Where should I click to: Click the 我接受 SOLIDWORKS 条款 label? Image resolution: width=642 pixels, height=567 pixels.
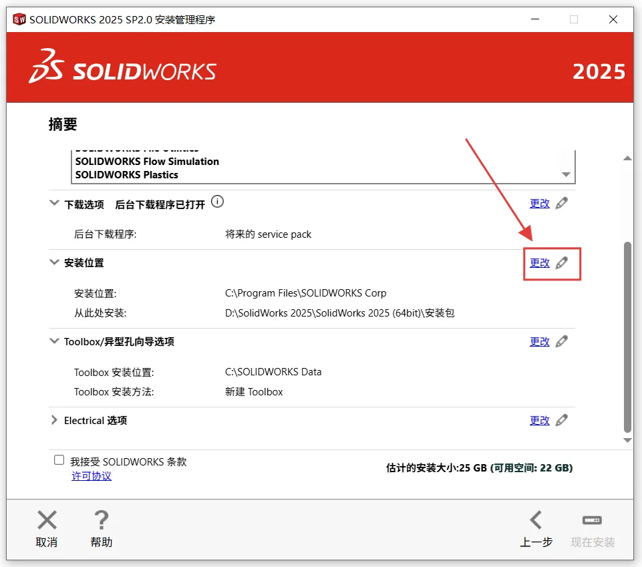(x=128, y=461)
